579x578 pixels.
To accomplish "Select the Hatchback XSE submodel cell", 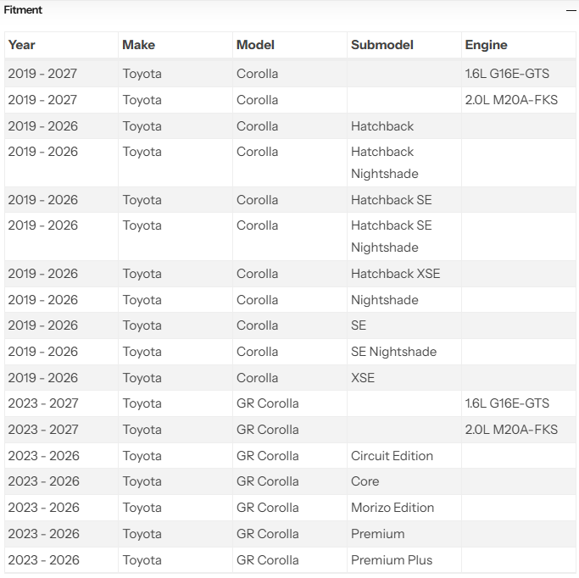I will pyautogui.click(x=404, y=274).
